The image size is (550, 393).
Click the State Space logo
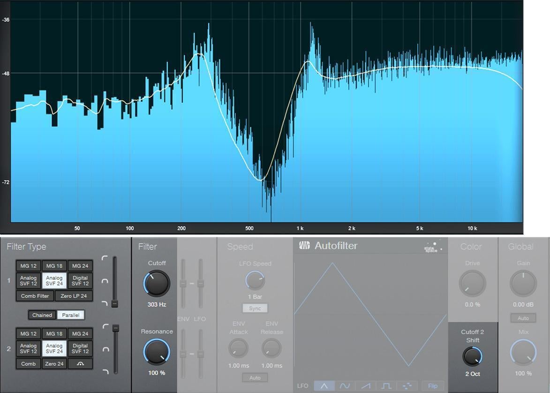(x=433, y=247)
